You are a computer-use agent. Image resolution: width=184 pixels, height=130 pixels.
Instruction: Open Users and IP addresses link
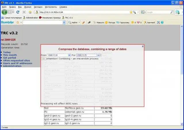click(18, 63)
